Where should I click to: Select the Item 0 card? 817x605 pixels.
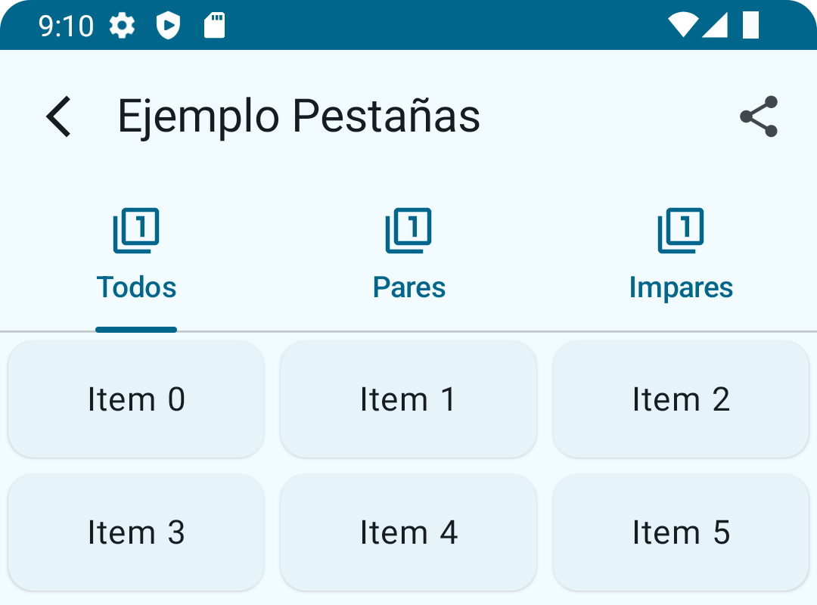(x=136, y=399)
